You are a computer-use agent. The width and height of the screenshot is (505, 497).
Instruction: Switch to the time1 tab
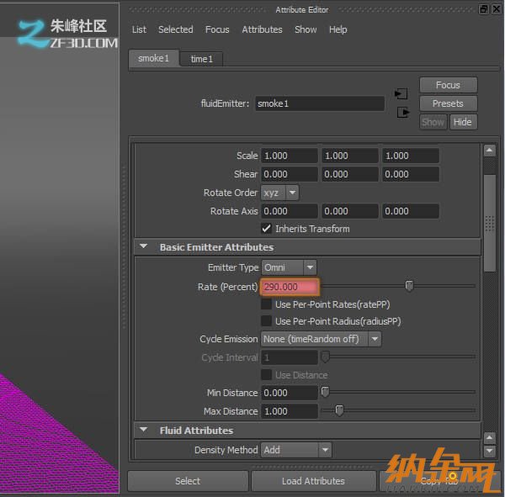(201, 59)
